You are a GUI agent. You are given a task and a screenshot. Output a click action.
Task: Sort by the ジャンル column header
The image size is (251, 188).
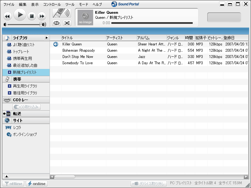[176, 38]
